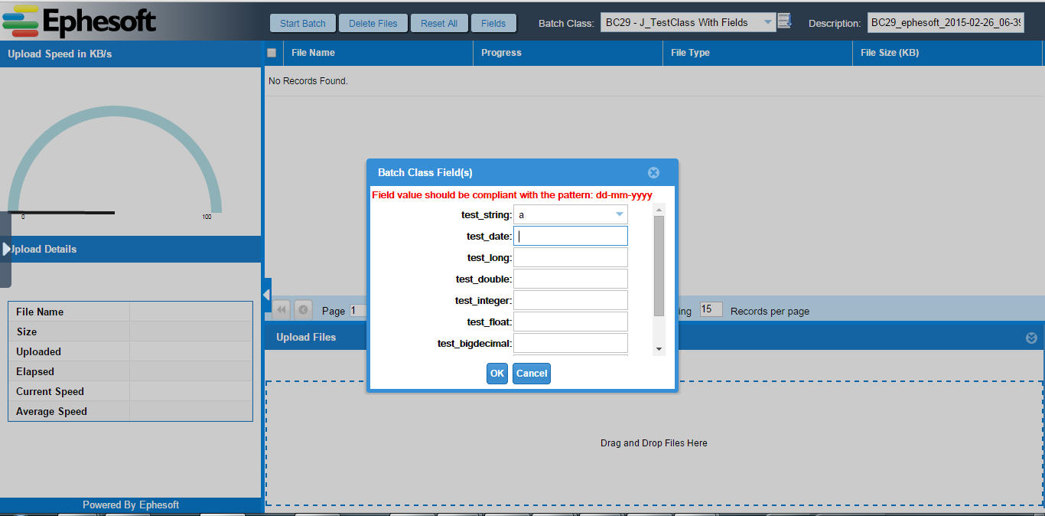
Task: Click the File Name column header
Action: click(378, 53)
